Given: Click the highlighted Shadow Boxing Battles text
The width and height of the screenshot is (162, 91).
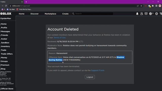Looking at the screenshot, I should [120, 57].
